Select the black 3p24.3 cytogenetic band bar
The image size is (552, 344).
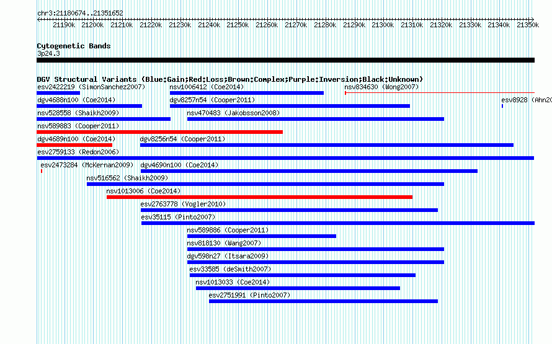tap(285, 60)
